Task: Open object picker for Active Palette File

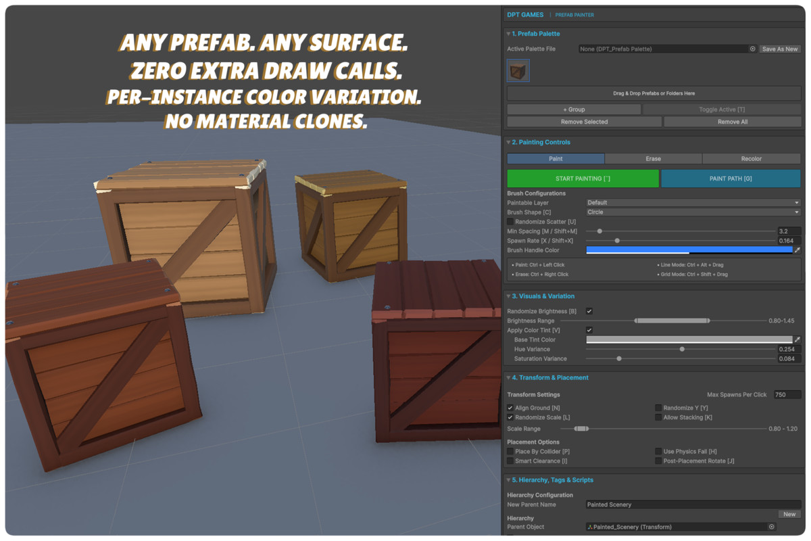Action: [753, 49]
